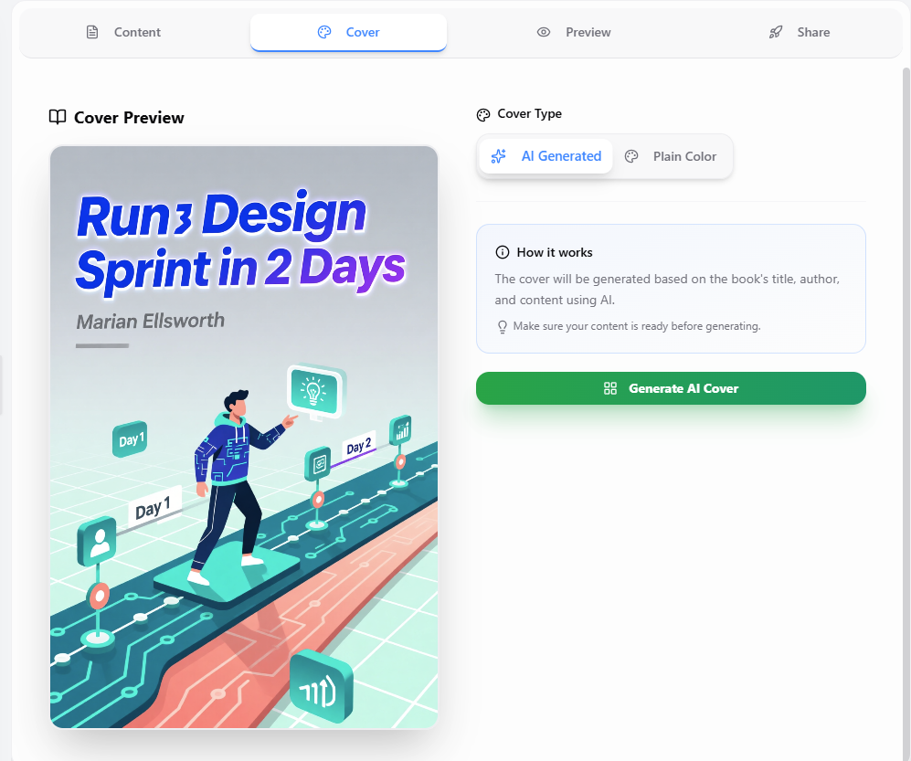Click the palette icon in Plain Color option
This screenshot has width=911, height=761.
(631, 156)
